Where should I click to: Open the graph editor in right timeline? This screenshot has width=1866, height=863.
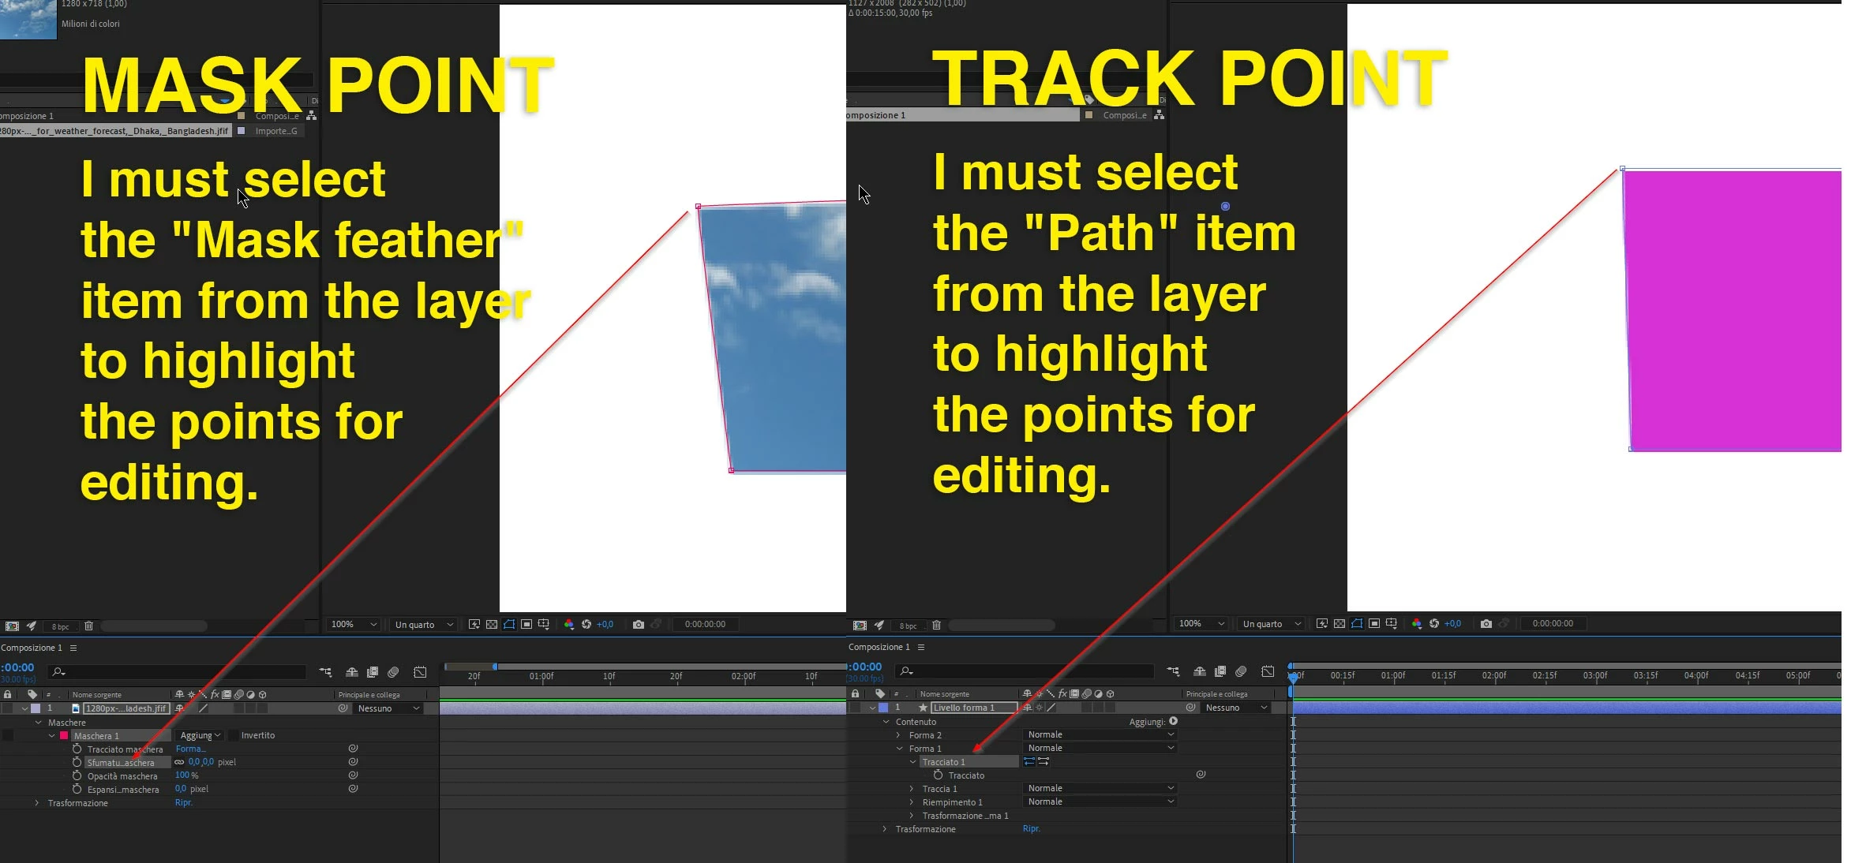(x=1268, y=671)
